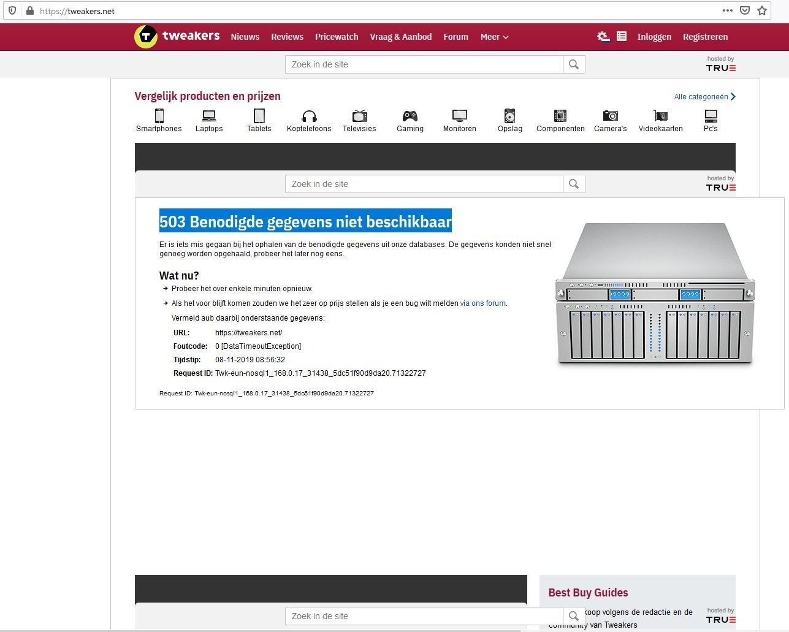789x632 pixels.
Task: Bookmark this page with the star icon
Action: point(762,10)
